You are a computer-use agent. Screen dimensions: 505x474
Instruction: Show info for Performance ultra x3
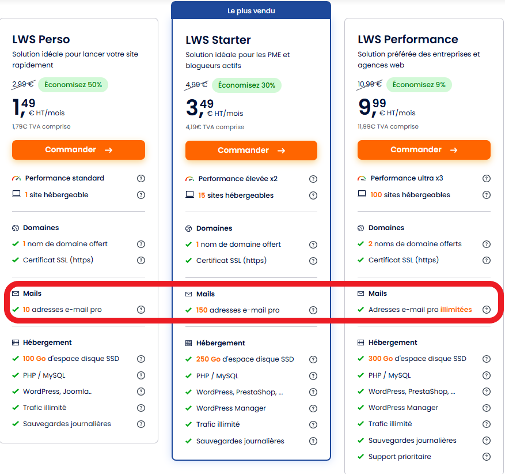click(487, 179)
